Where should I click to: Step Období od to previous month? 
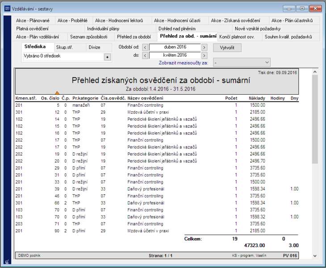(x=145, y=47)
